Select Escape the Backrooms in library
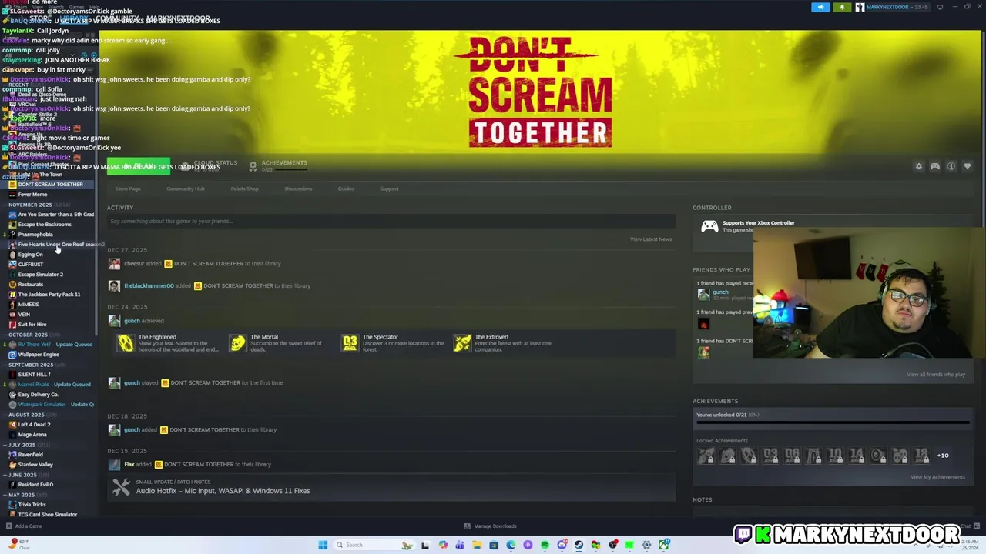 click(45, 225)
